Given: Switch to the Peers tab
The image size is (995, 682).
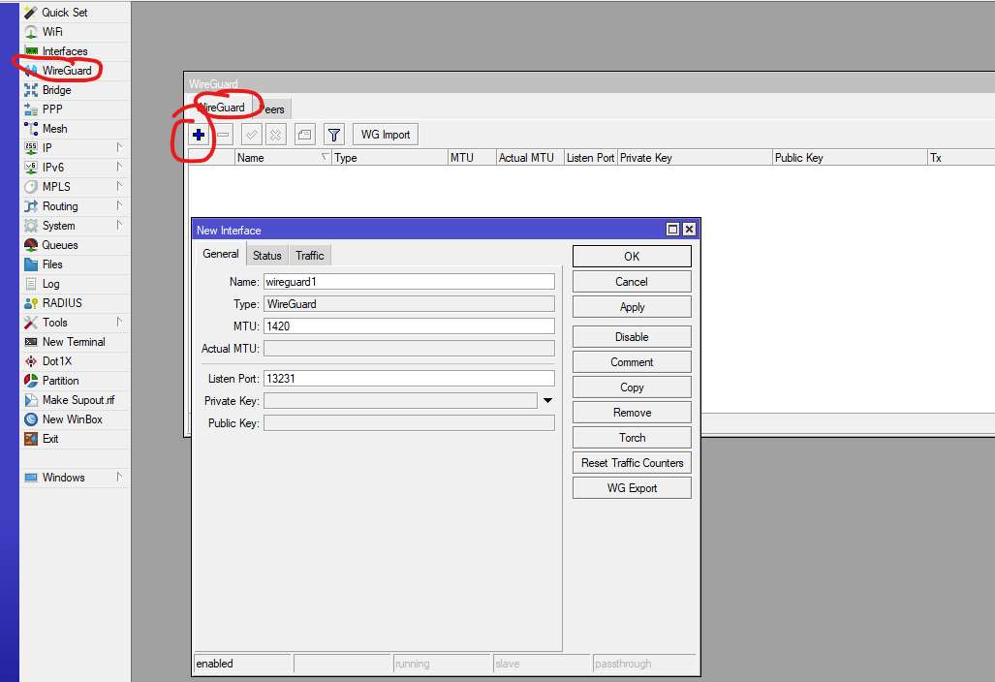Looking at the screenshot, I should click(273, 109).
